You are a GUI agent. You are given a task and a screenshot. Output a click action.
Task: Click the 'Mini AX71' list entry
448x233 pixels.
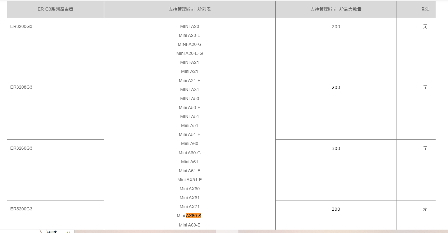pyautogui.click(x=190, y=207)
